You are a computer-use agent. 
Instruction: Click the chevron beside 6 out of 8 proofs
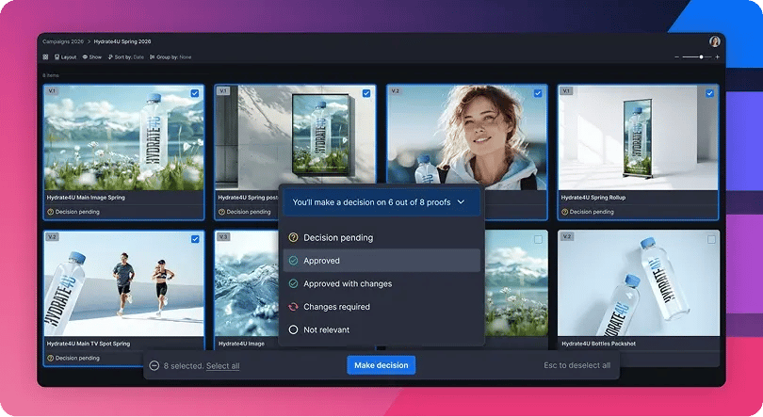461,202
